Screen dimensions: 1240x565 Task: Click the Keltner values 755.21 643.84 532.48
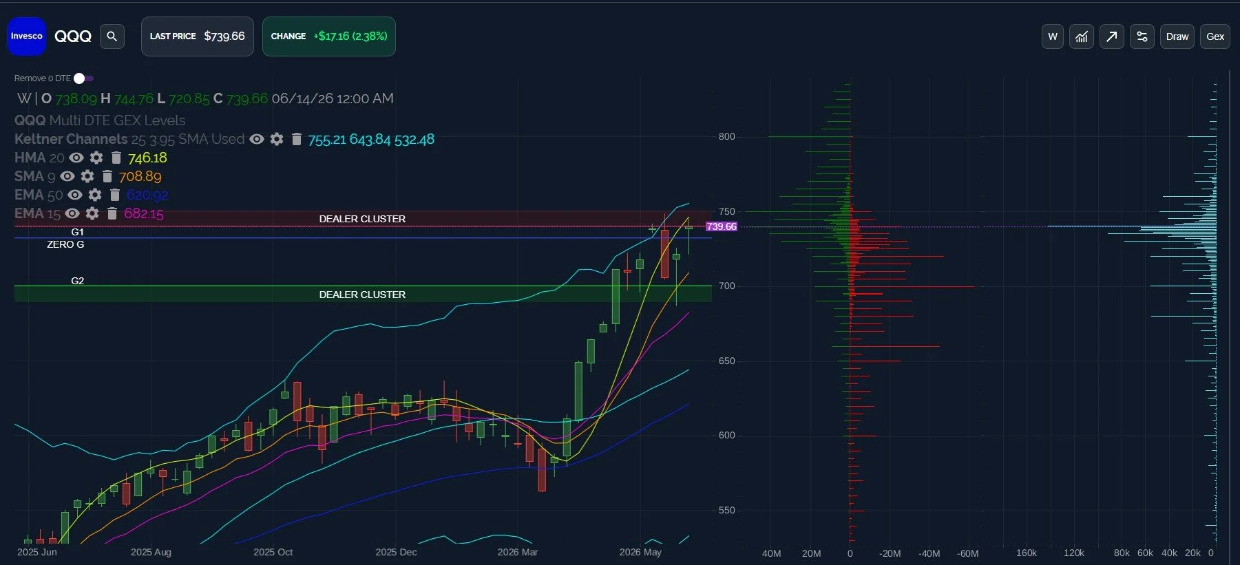pos(371,140)
